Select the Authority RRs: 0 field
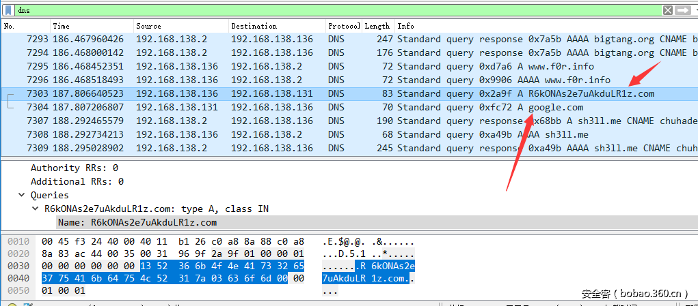This screenshot has width=698, height=306. point(74,168)
